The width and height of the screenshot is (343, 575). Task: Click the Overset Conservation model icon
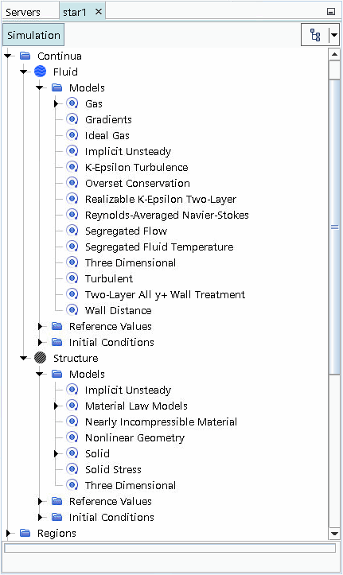click(x=72, y=183)
